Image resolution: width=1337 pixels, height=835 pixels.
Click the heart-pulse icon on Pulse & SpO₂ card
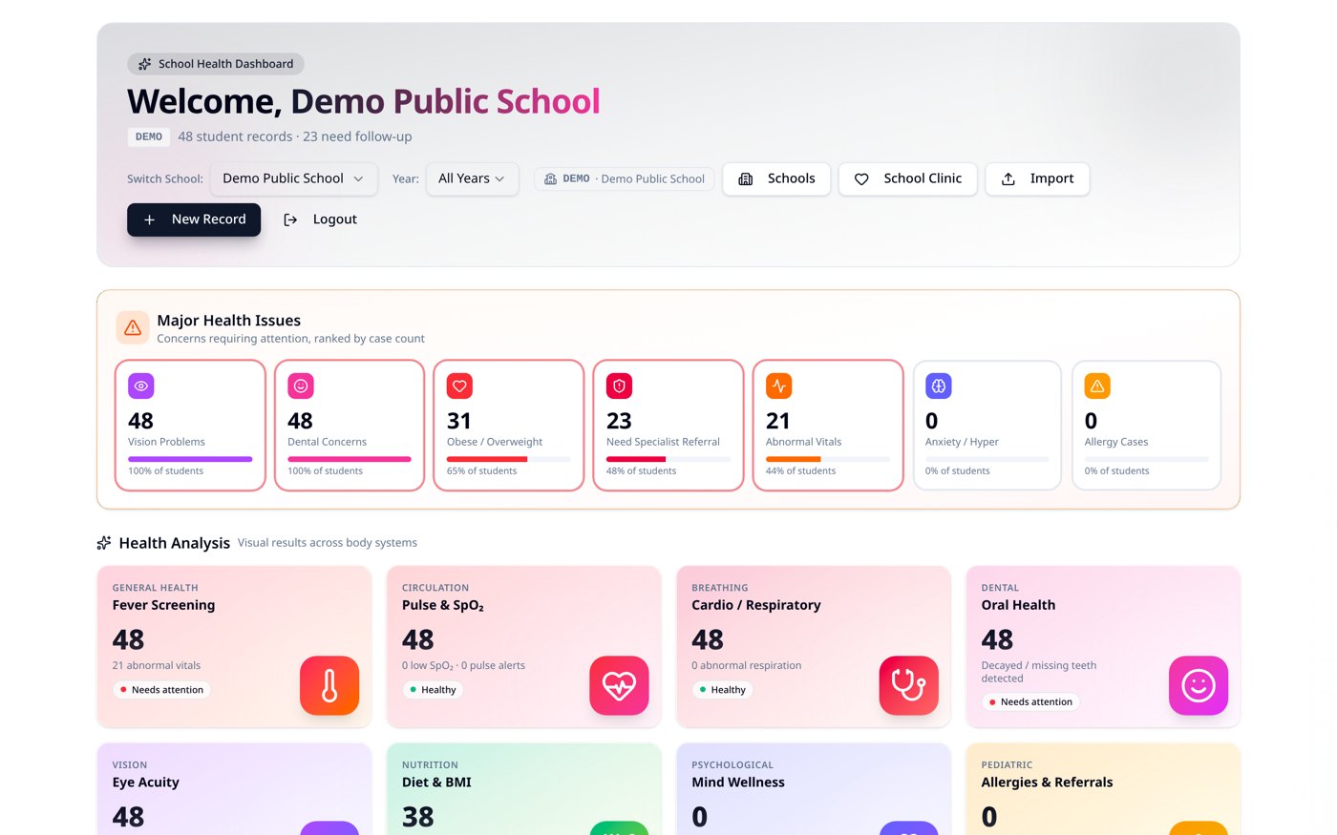[619, 685]
